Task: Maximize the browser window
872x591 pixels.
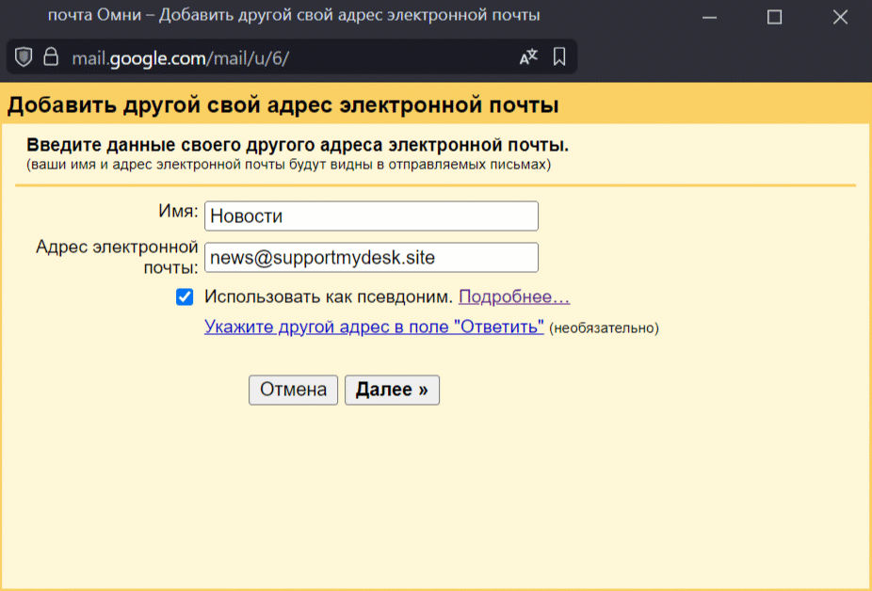Action: coord(774,17)
